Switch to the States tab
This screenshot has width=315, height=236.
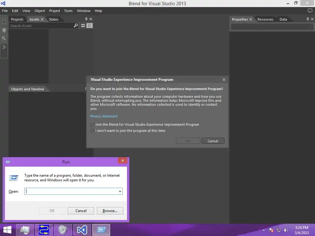[54, 19]
